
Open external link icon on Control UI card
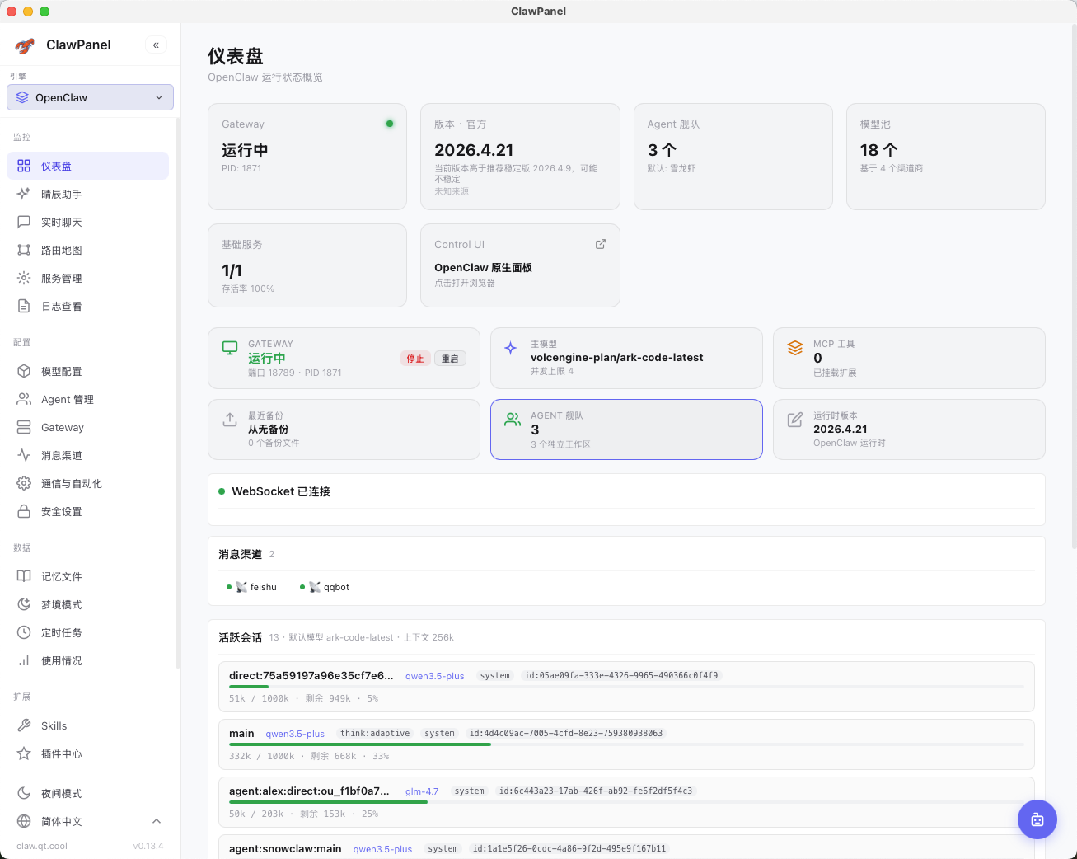tap(600, 244)
